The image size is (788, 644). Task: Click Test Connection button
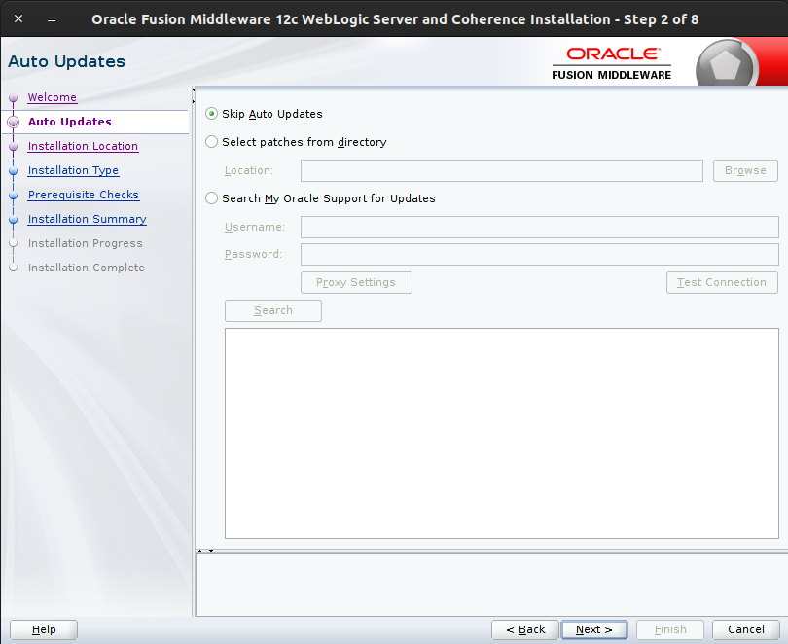tap(722, 282)
